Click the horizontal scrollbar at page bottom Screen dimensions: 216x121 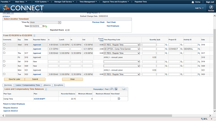click(88, 116)
